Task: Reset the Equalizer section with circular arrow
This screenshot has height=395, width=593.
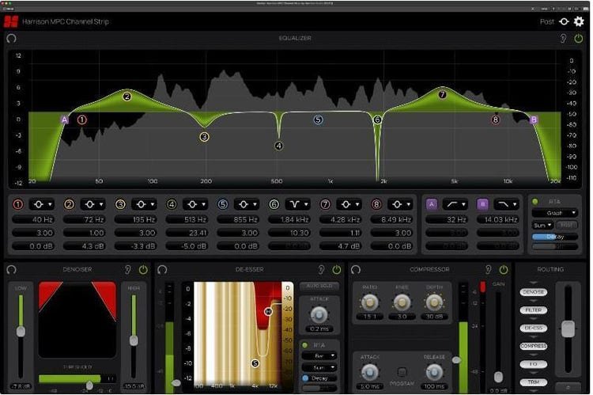Action: 11,38
